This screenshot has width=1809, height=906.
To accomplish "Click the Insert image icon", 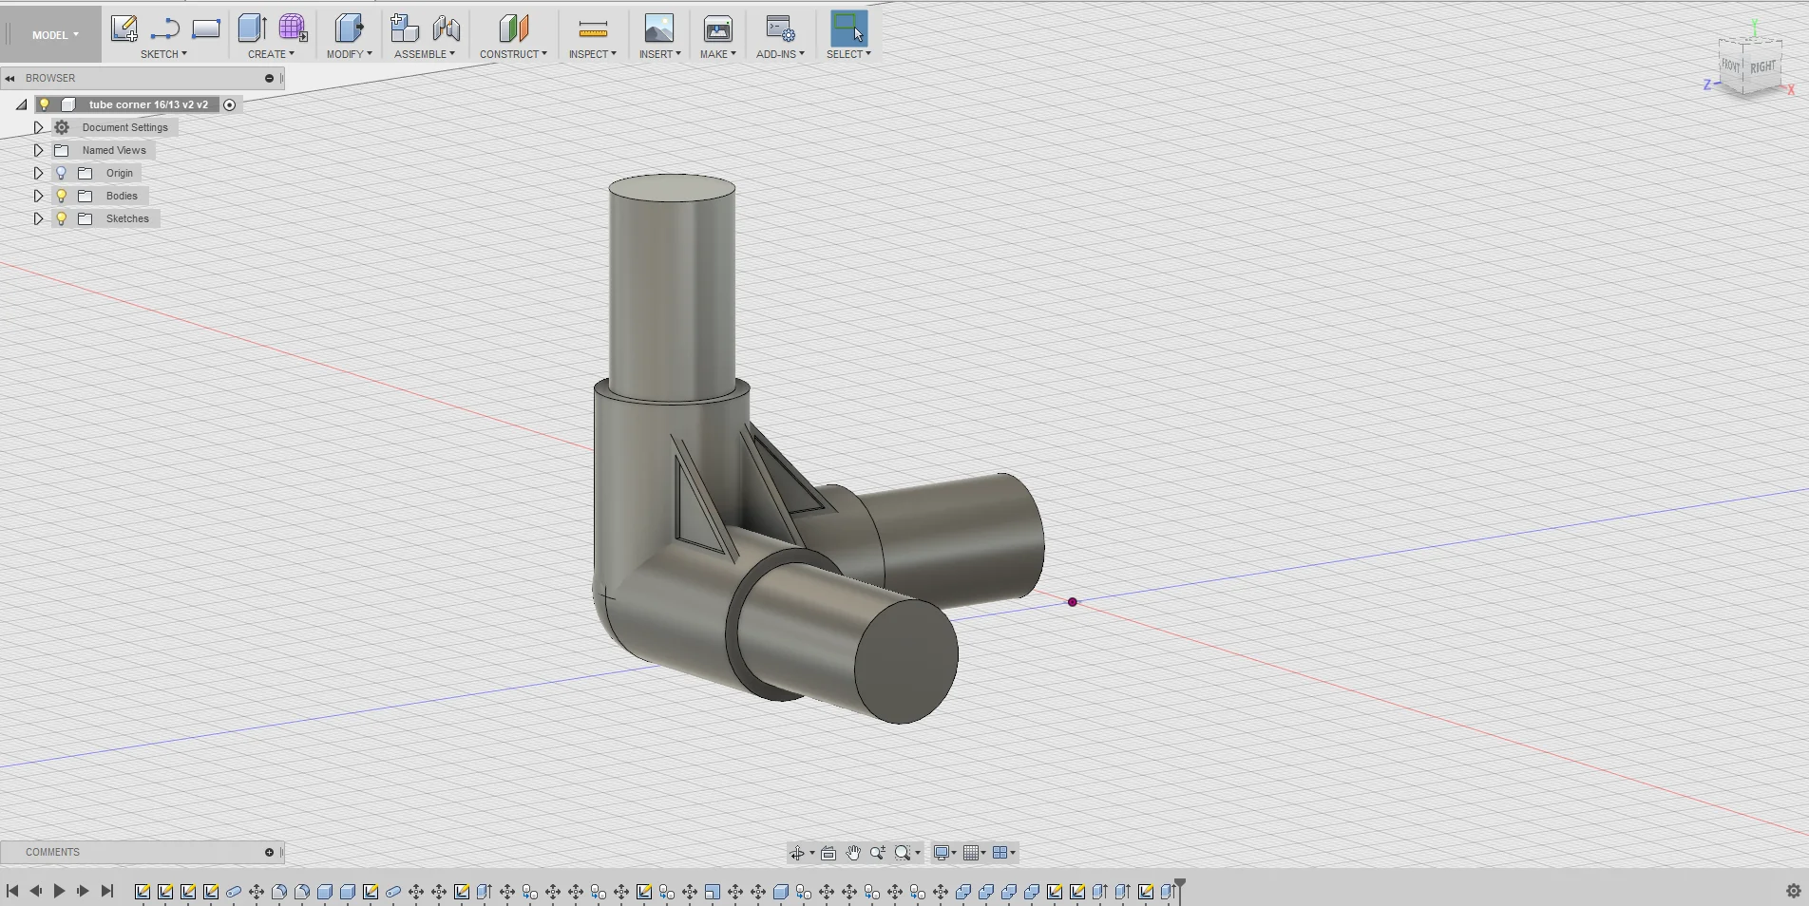I will [658, 28].
